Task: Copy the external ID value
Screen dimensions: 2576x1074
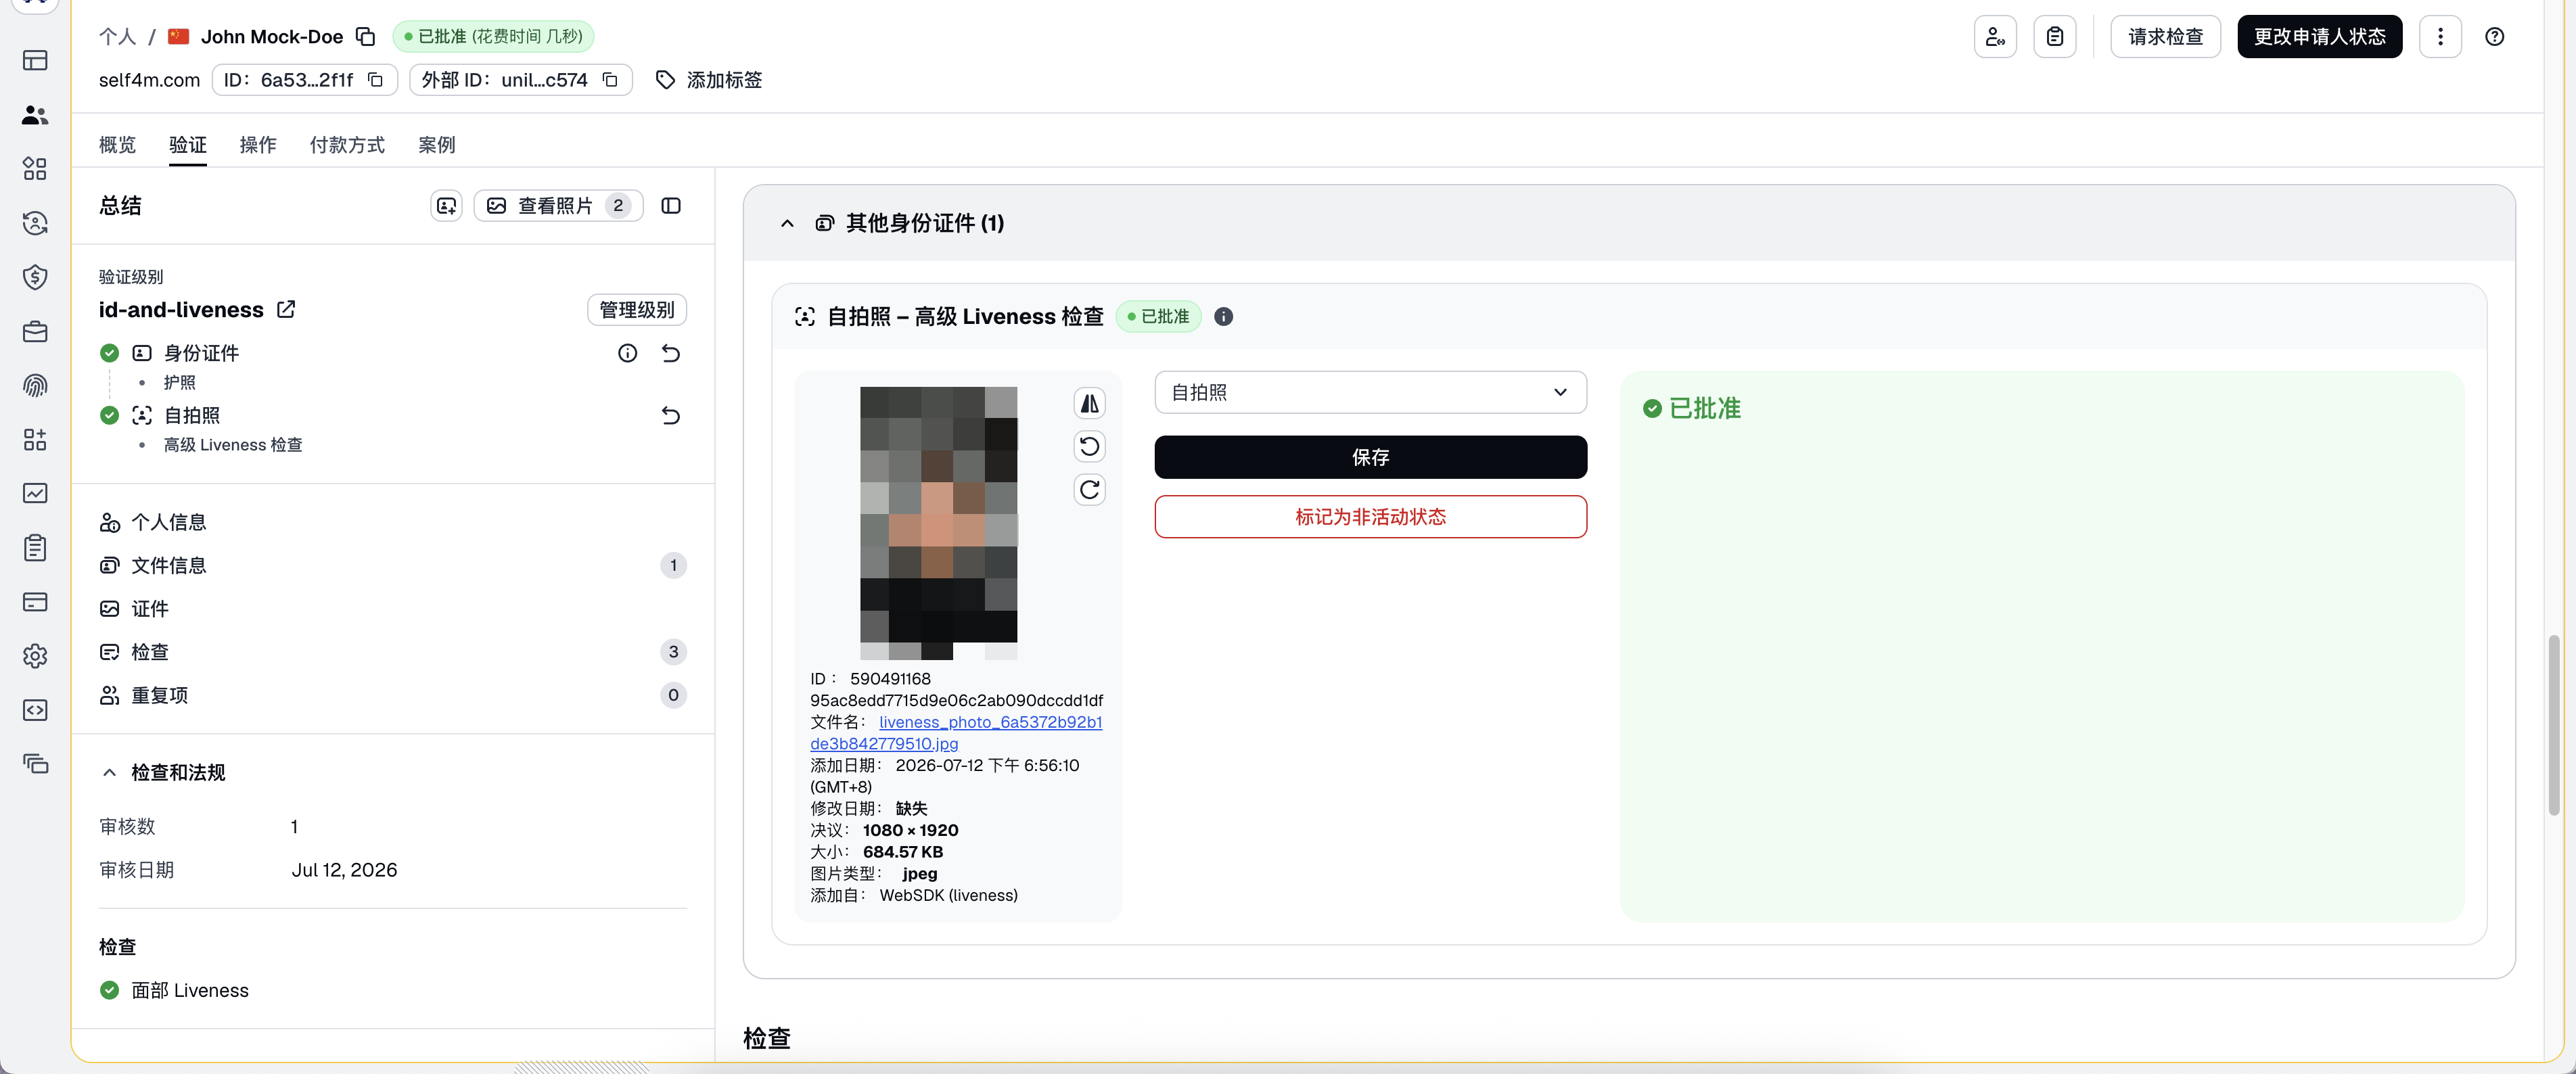Action: (x=610, y=80)
